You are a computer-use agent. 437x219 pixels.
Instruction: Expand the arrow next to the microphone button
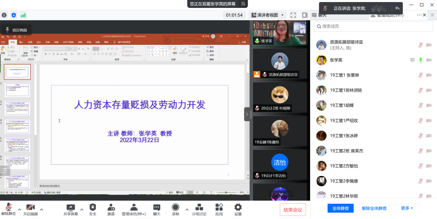coord(20,209)
